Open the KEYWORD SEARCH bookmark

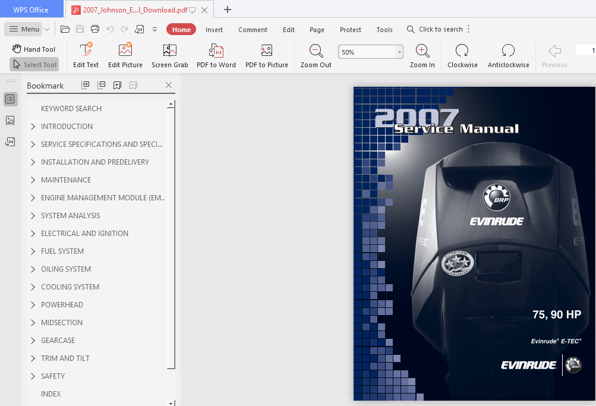pyautogui.click(x=71, y=109)
